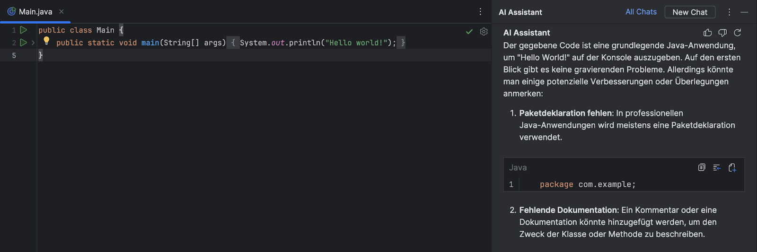
Task: Open the yellow lightbulb quick-fix
Action: pos(46,41)
